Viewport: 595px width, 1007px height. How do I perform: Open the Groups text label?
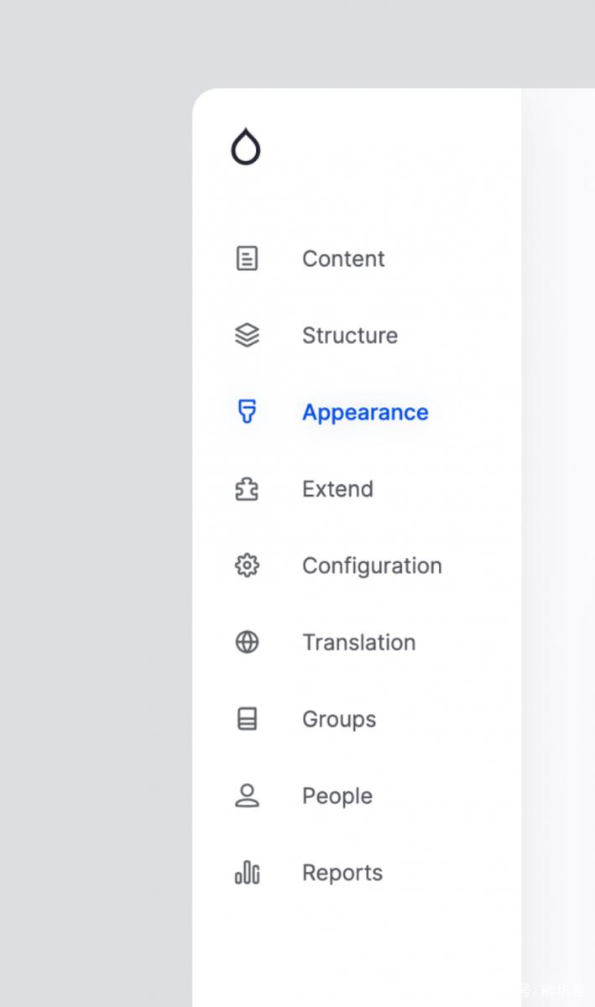[x=339, y=720]
